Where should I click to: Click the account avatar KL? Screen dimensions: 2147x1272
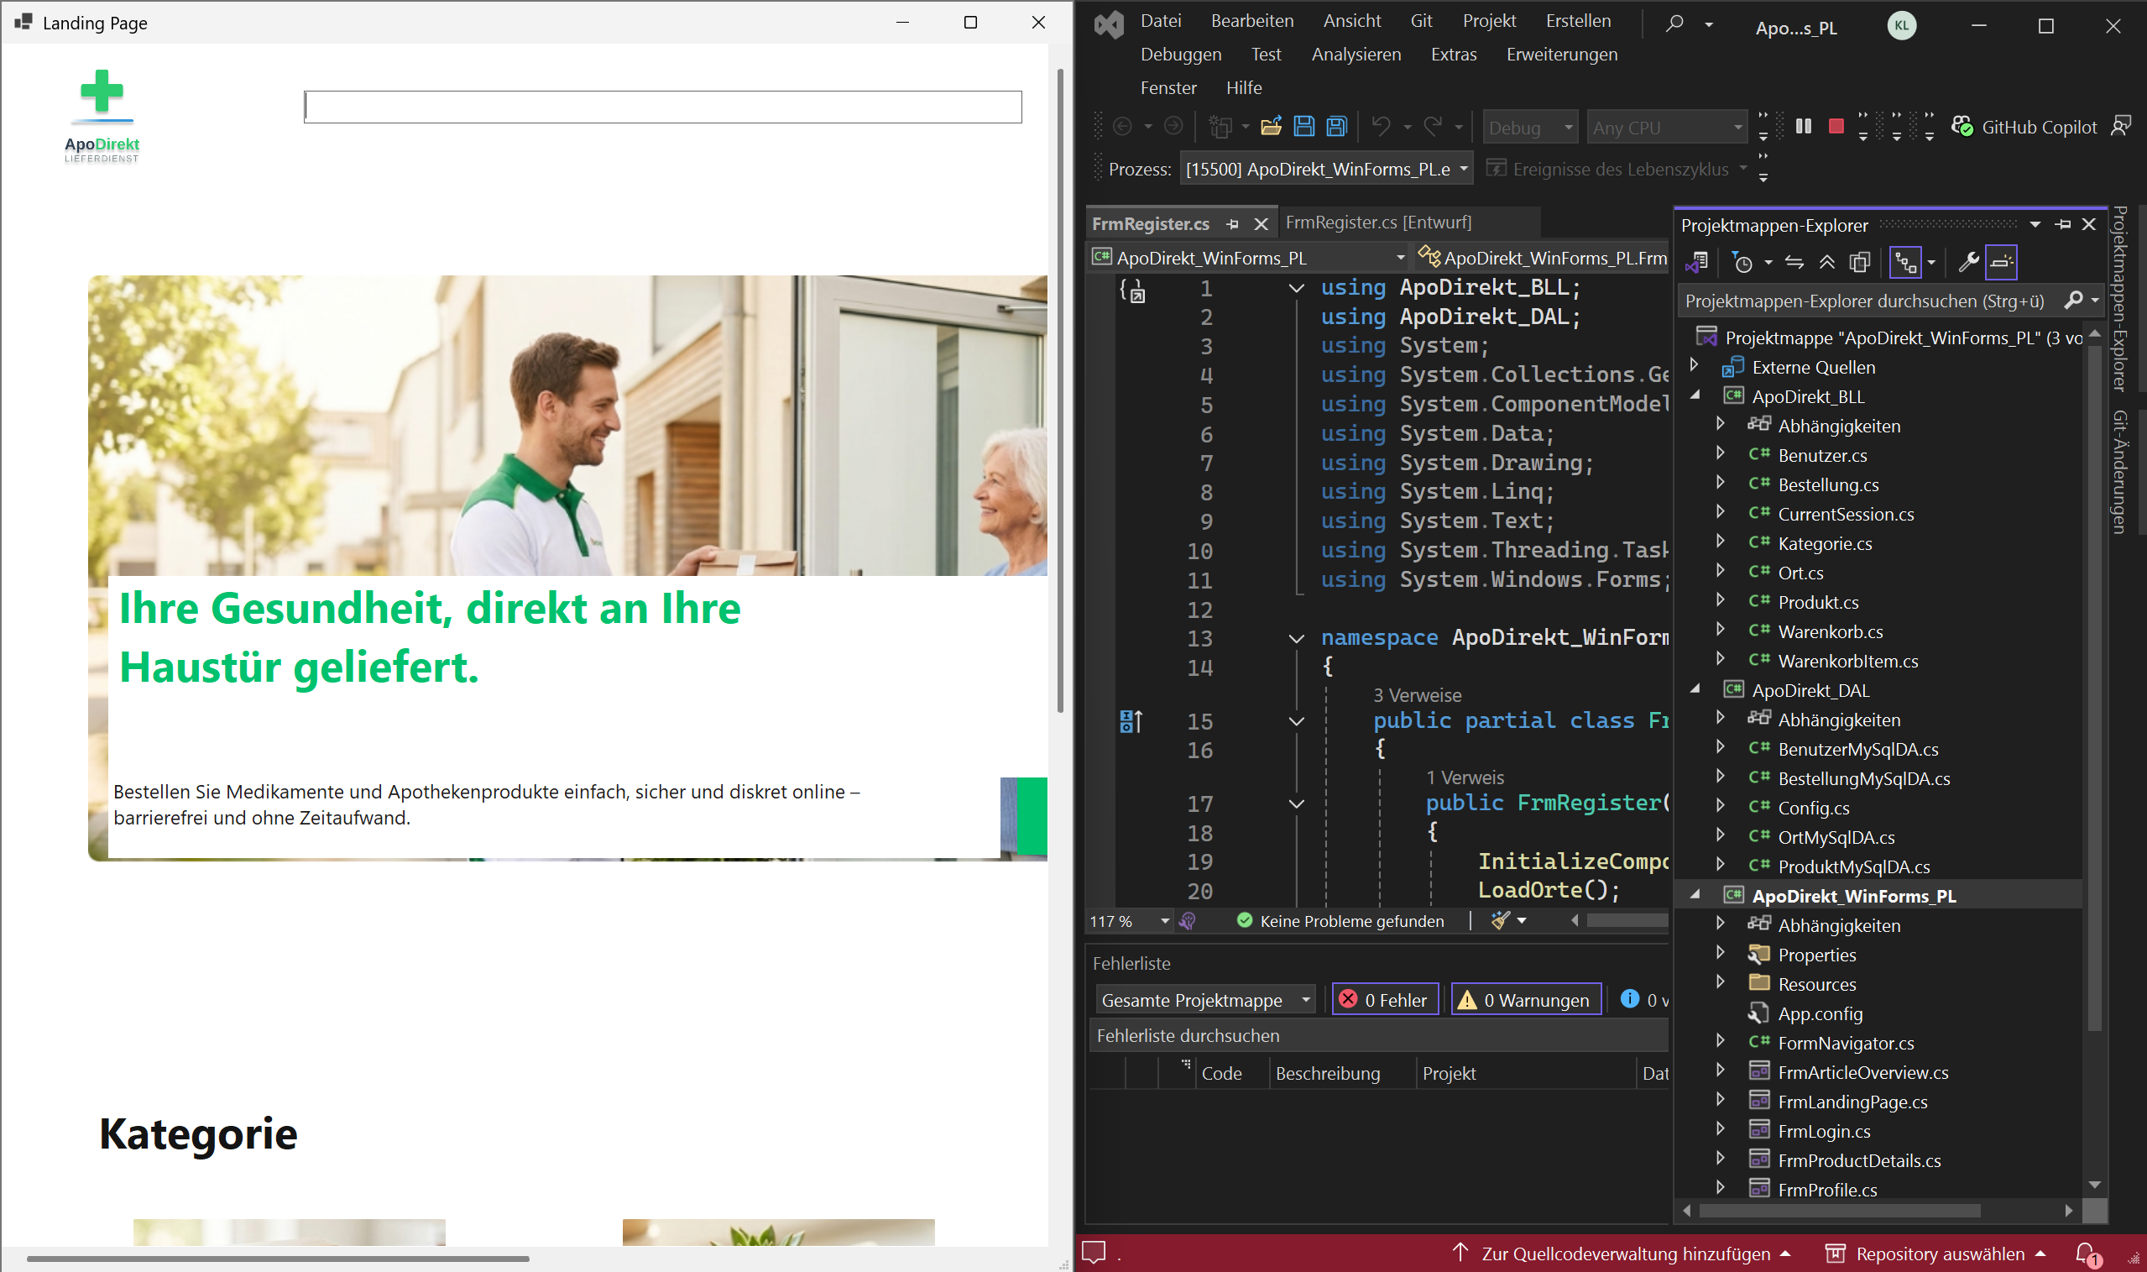[1901, 26]
